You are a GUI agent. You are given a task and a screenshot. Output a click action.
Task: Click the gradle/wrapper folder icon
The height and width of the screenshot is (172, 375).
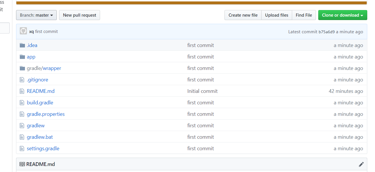point(22,68)
